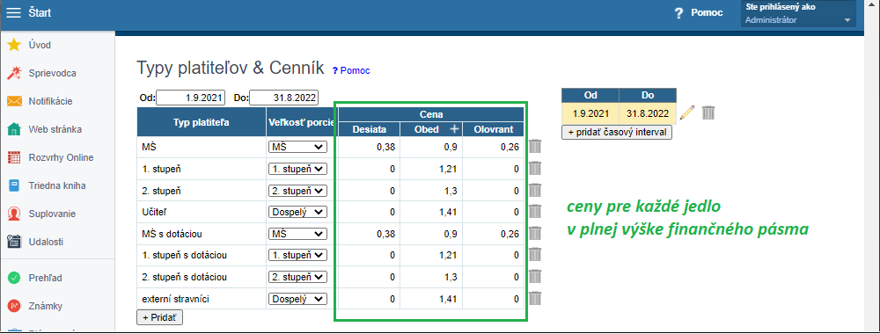
Task: Open Triedna kniha in the sidebar
Action: [57, 185]
